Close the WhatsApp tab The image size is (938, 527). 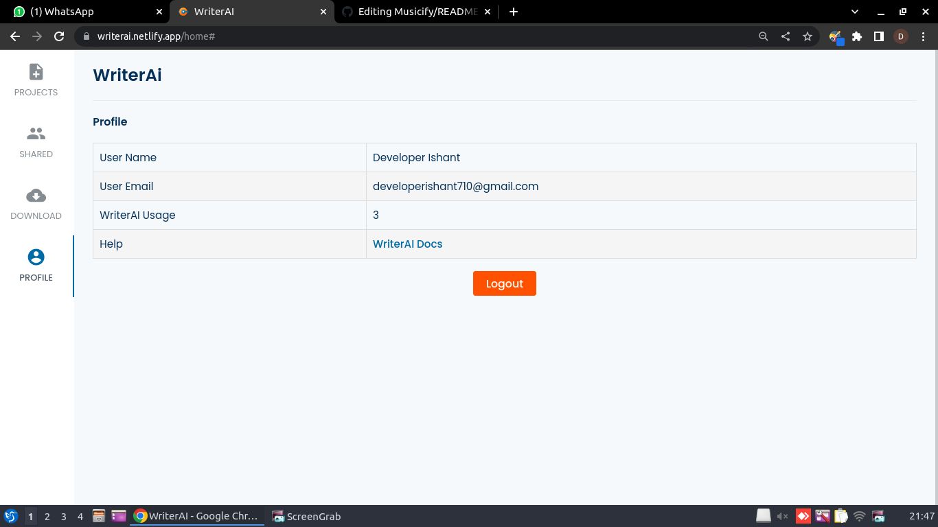(159, 12)
